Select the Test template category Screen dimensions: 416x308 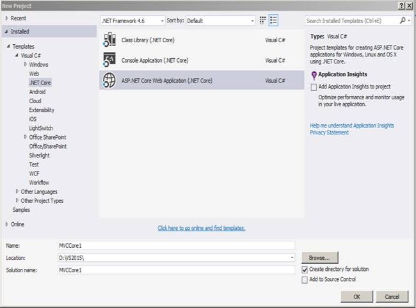[x=34, y=165]
